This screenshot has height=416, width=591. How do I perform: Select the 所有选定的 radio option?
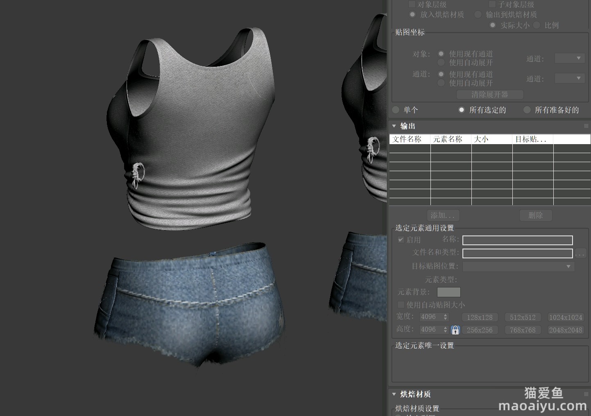coord(462,110)
